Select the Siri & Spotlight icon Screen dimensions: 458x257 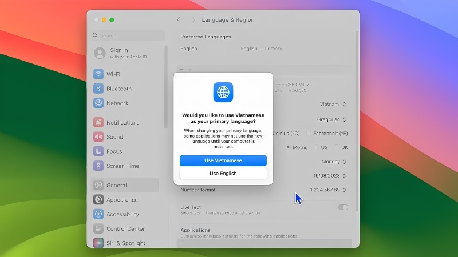tap(98, 243)
